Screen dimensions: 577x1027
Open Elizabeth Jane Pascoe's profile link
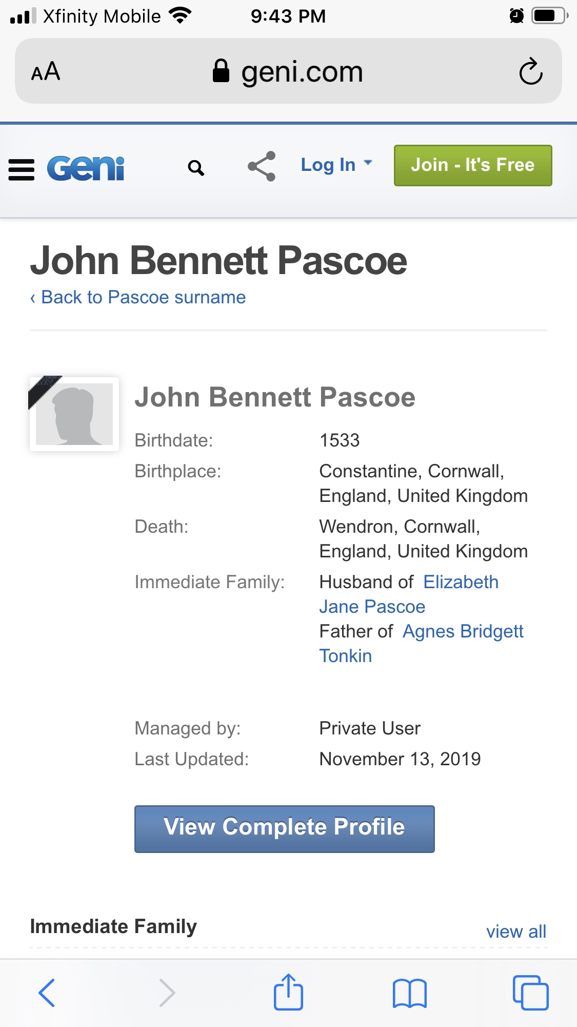(x=461, y=582)
